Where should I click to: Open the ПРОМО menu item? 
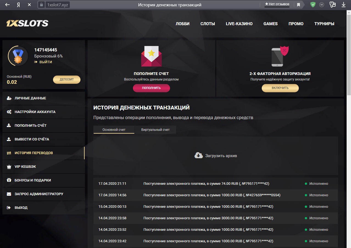coord(296,24)
